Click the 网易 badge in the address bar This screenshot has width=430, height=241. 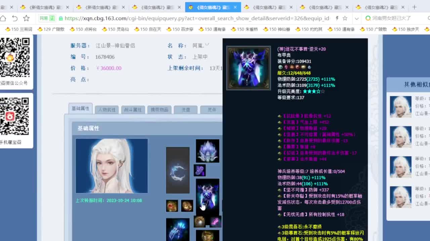click(x=44, y=19)
